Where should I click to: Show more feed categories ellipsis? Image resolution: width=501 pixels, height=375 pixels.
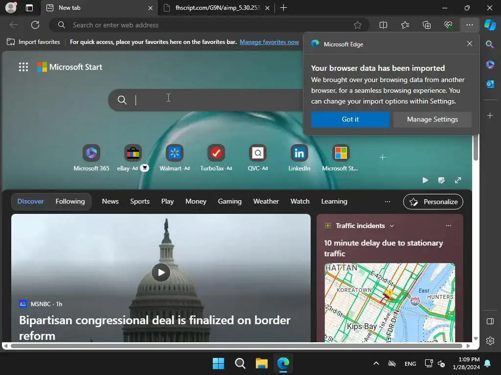387,202
